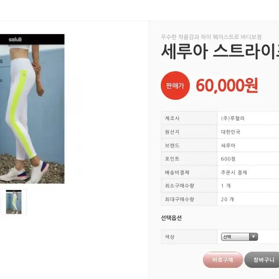
Task: Click the 60,000원 price text
Action: tap(227, 86)
